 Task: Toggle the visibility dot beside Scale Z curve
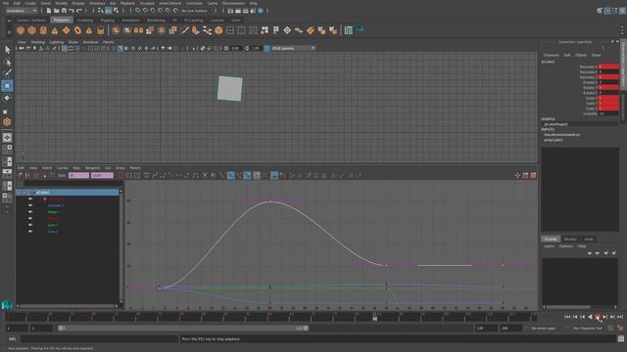[30, 231]
